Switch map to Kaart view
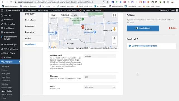The image size is (179, 101). click(54, 15)
